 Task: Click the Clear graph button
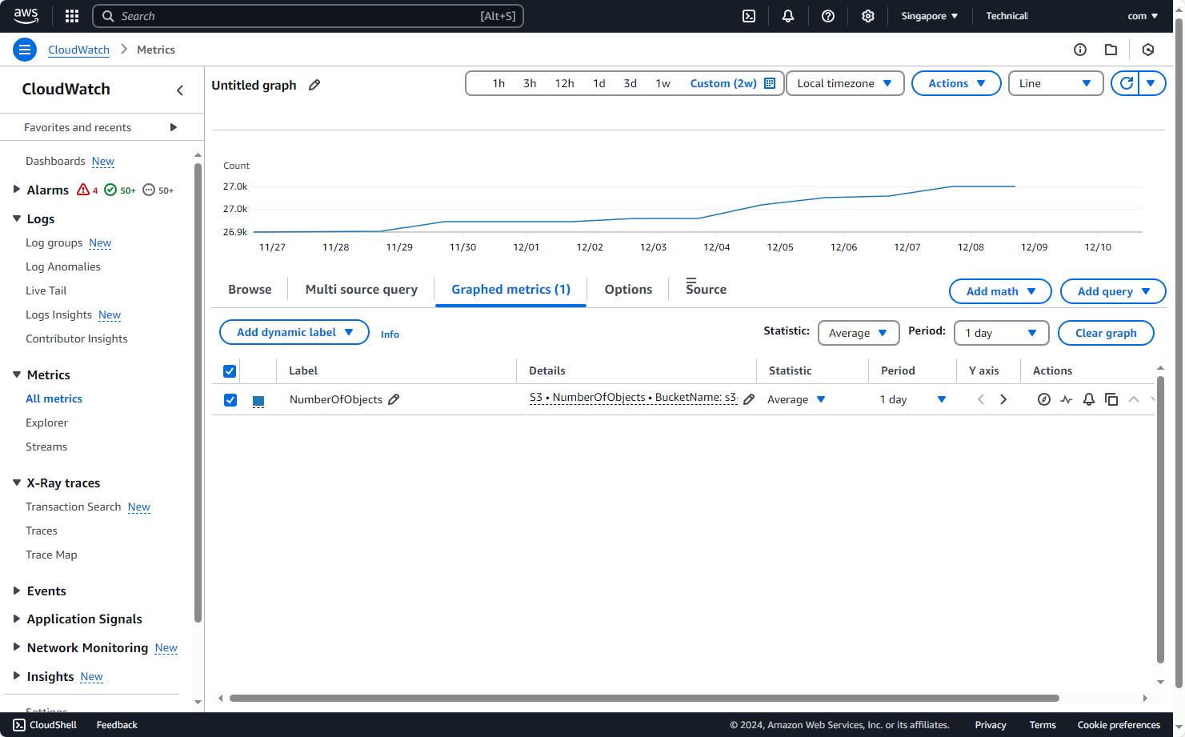point(1106,333)
